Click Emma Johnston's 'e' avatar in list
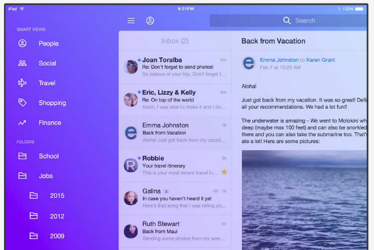This screenshot has height=250, width=374. coord(131,133)
